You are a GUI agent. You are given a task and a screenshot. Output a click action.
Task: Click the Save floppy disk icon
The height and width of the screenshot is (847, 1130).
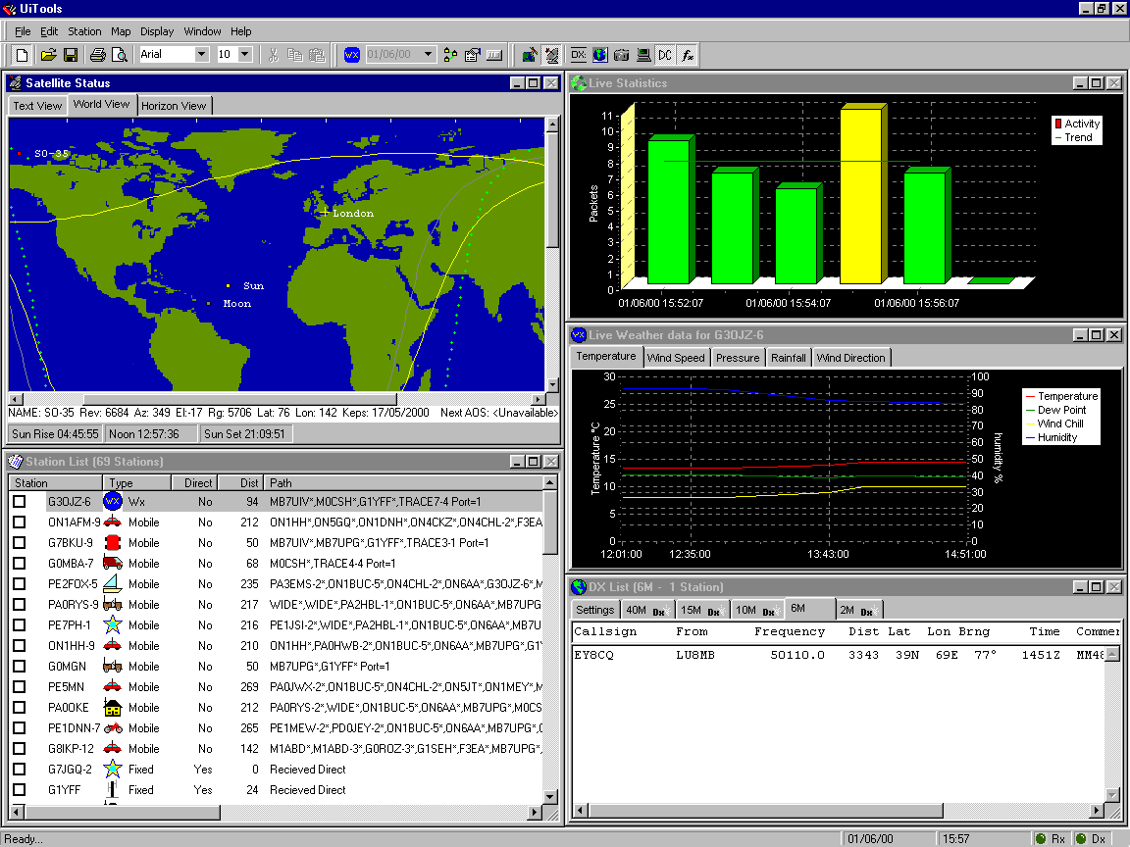[x=71, y=55]
